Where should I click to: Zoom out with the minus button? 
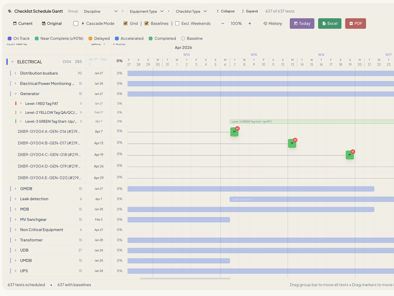223,23
